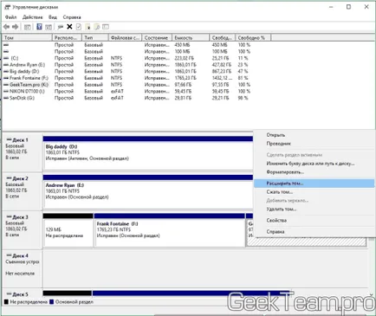The height and width of the screenshot is (316, 376).
Task: Select the NIKON D7100 (I:) volume name
Action: click(27, 92)
